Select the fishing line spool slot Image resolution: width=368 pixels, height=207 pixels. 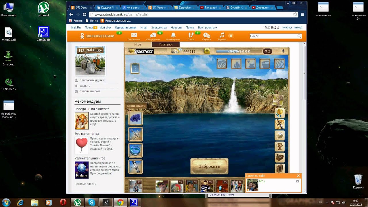135,150
